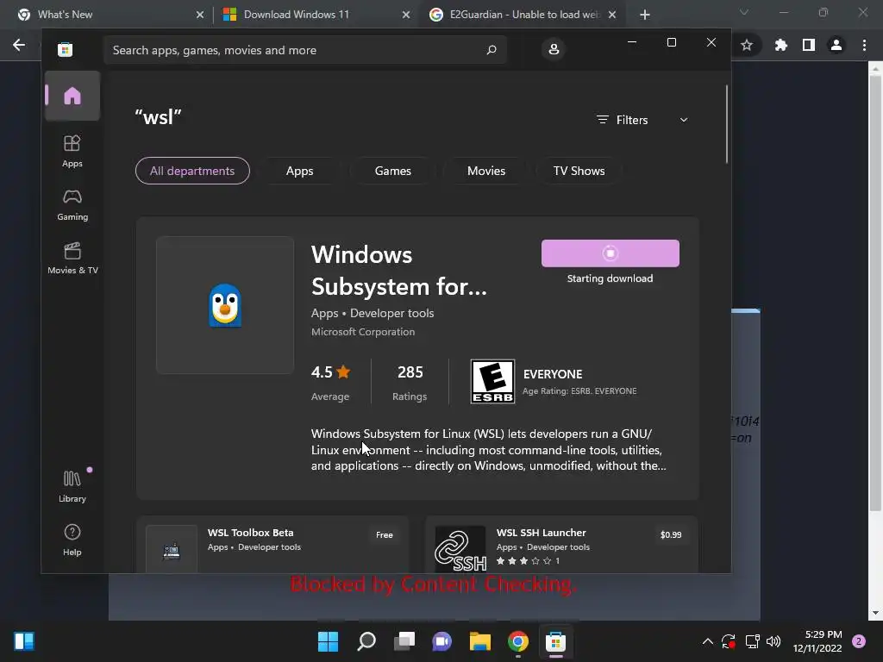Open the Chat app on taskbar

point(442,641)
